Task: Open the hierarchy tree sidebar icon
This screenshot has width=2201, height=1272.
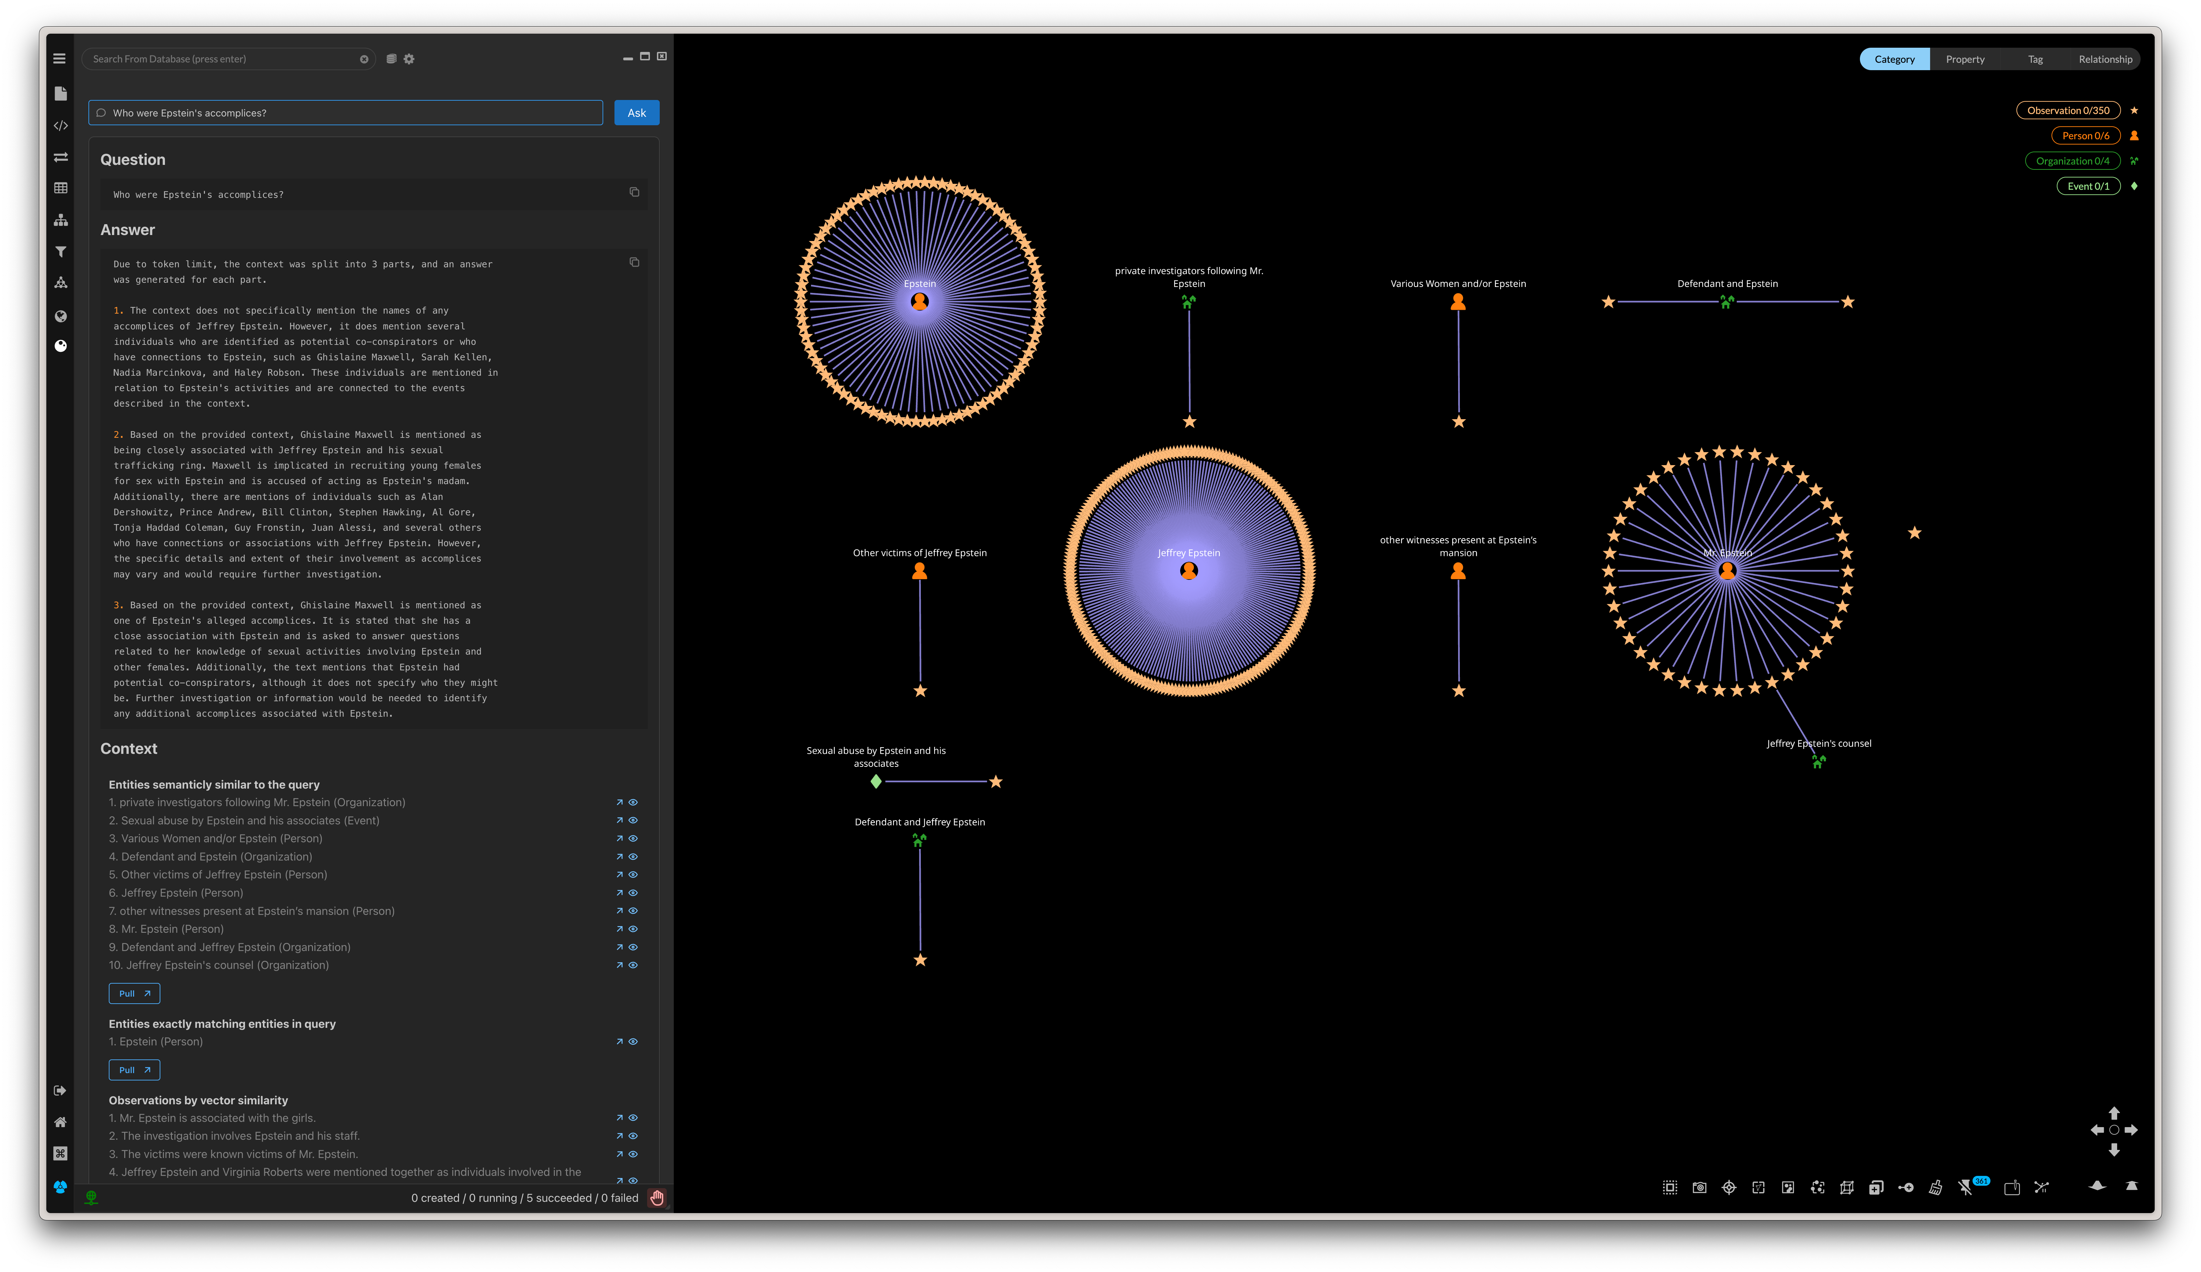Action: [60, 220]
